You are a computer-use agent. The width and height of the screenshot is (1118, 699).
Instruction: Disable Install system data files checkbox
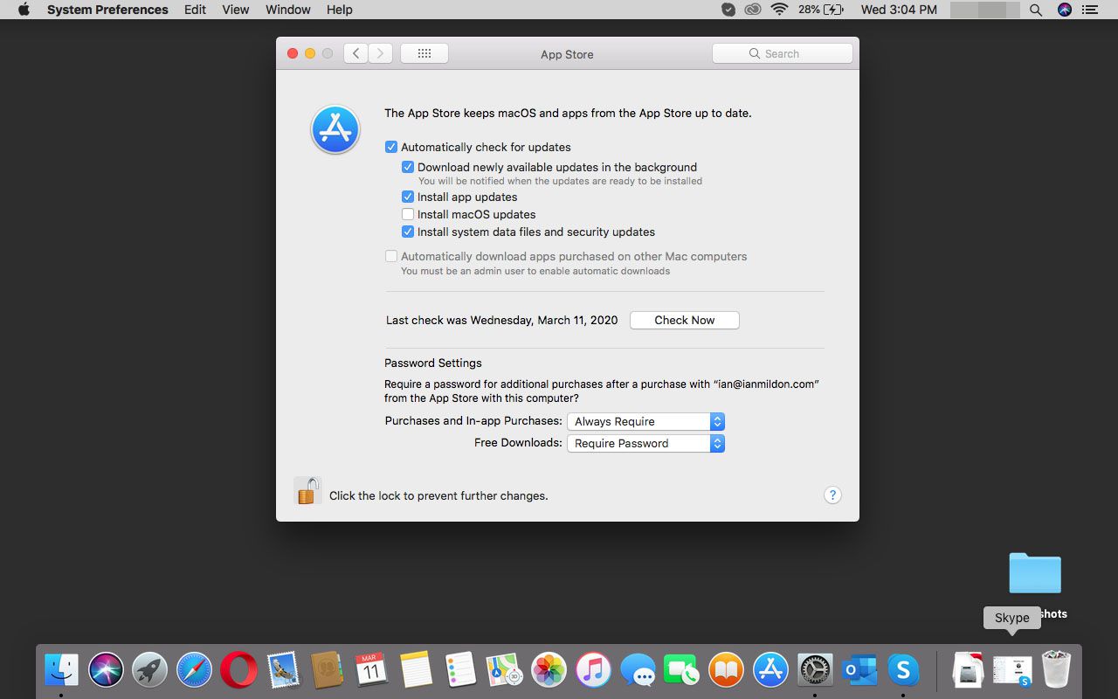click(x=408, y=232)
